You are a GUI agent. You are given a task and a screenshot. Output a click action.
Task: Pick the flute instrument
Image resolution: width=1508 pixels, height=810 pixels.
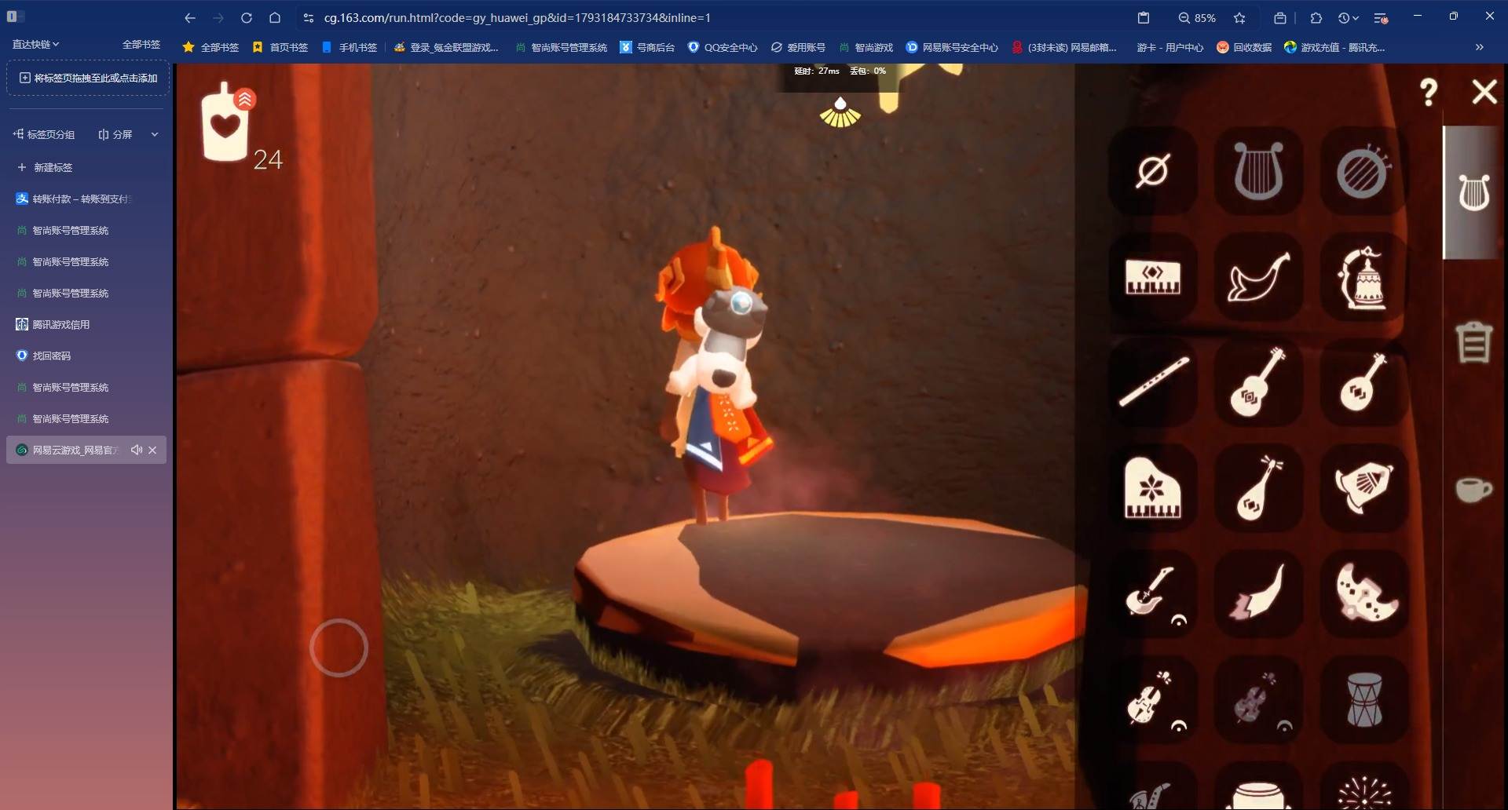(1152, 383)
